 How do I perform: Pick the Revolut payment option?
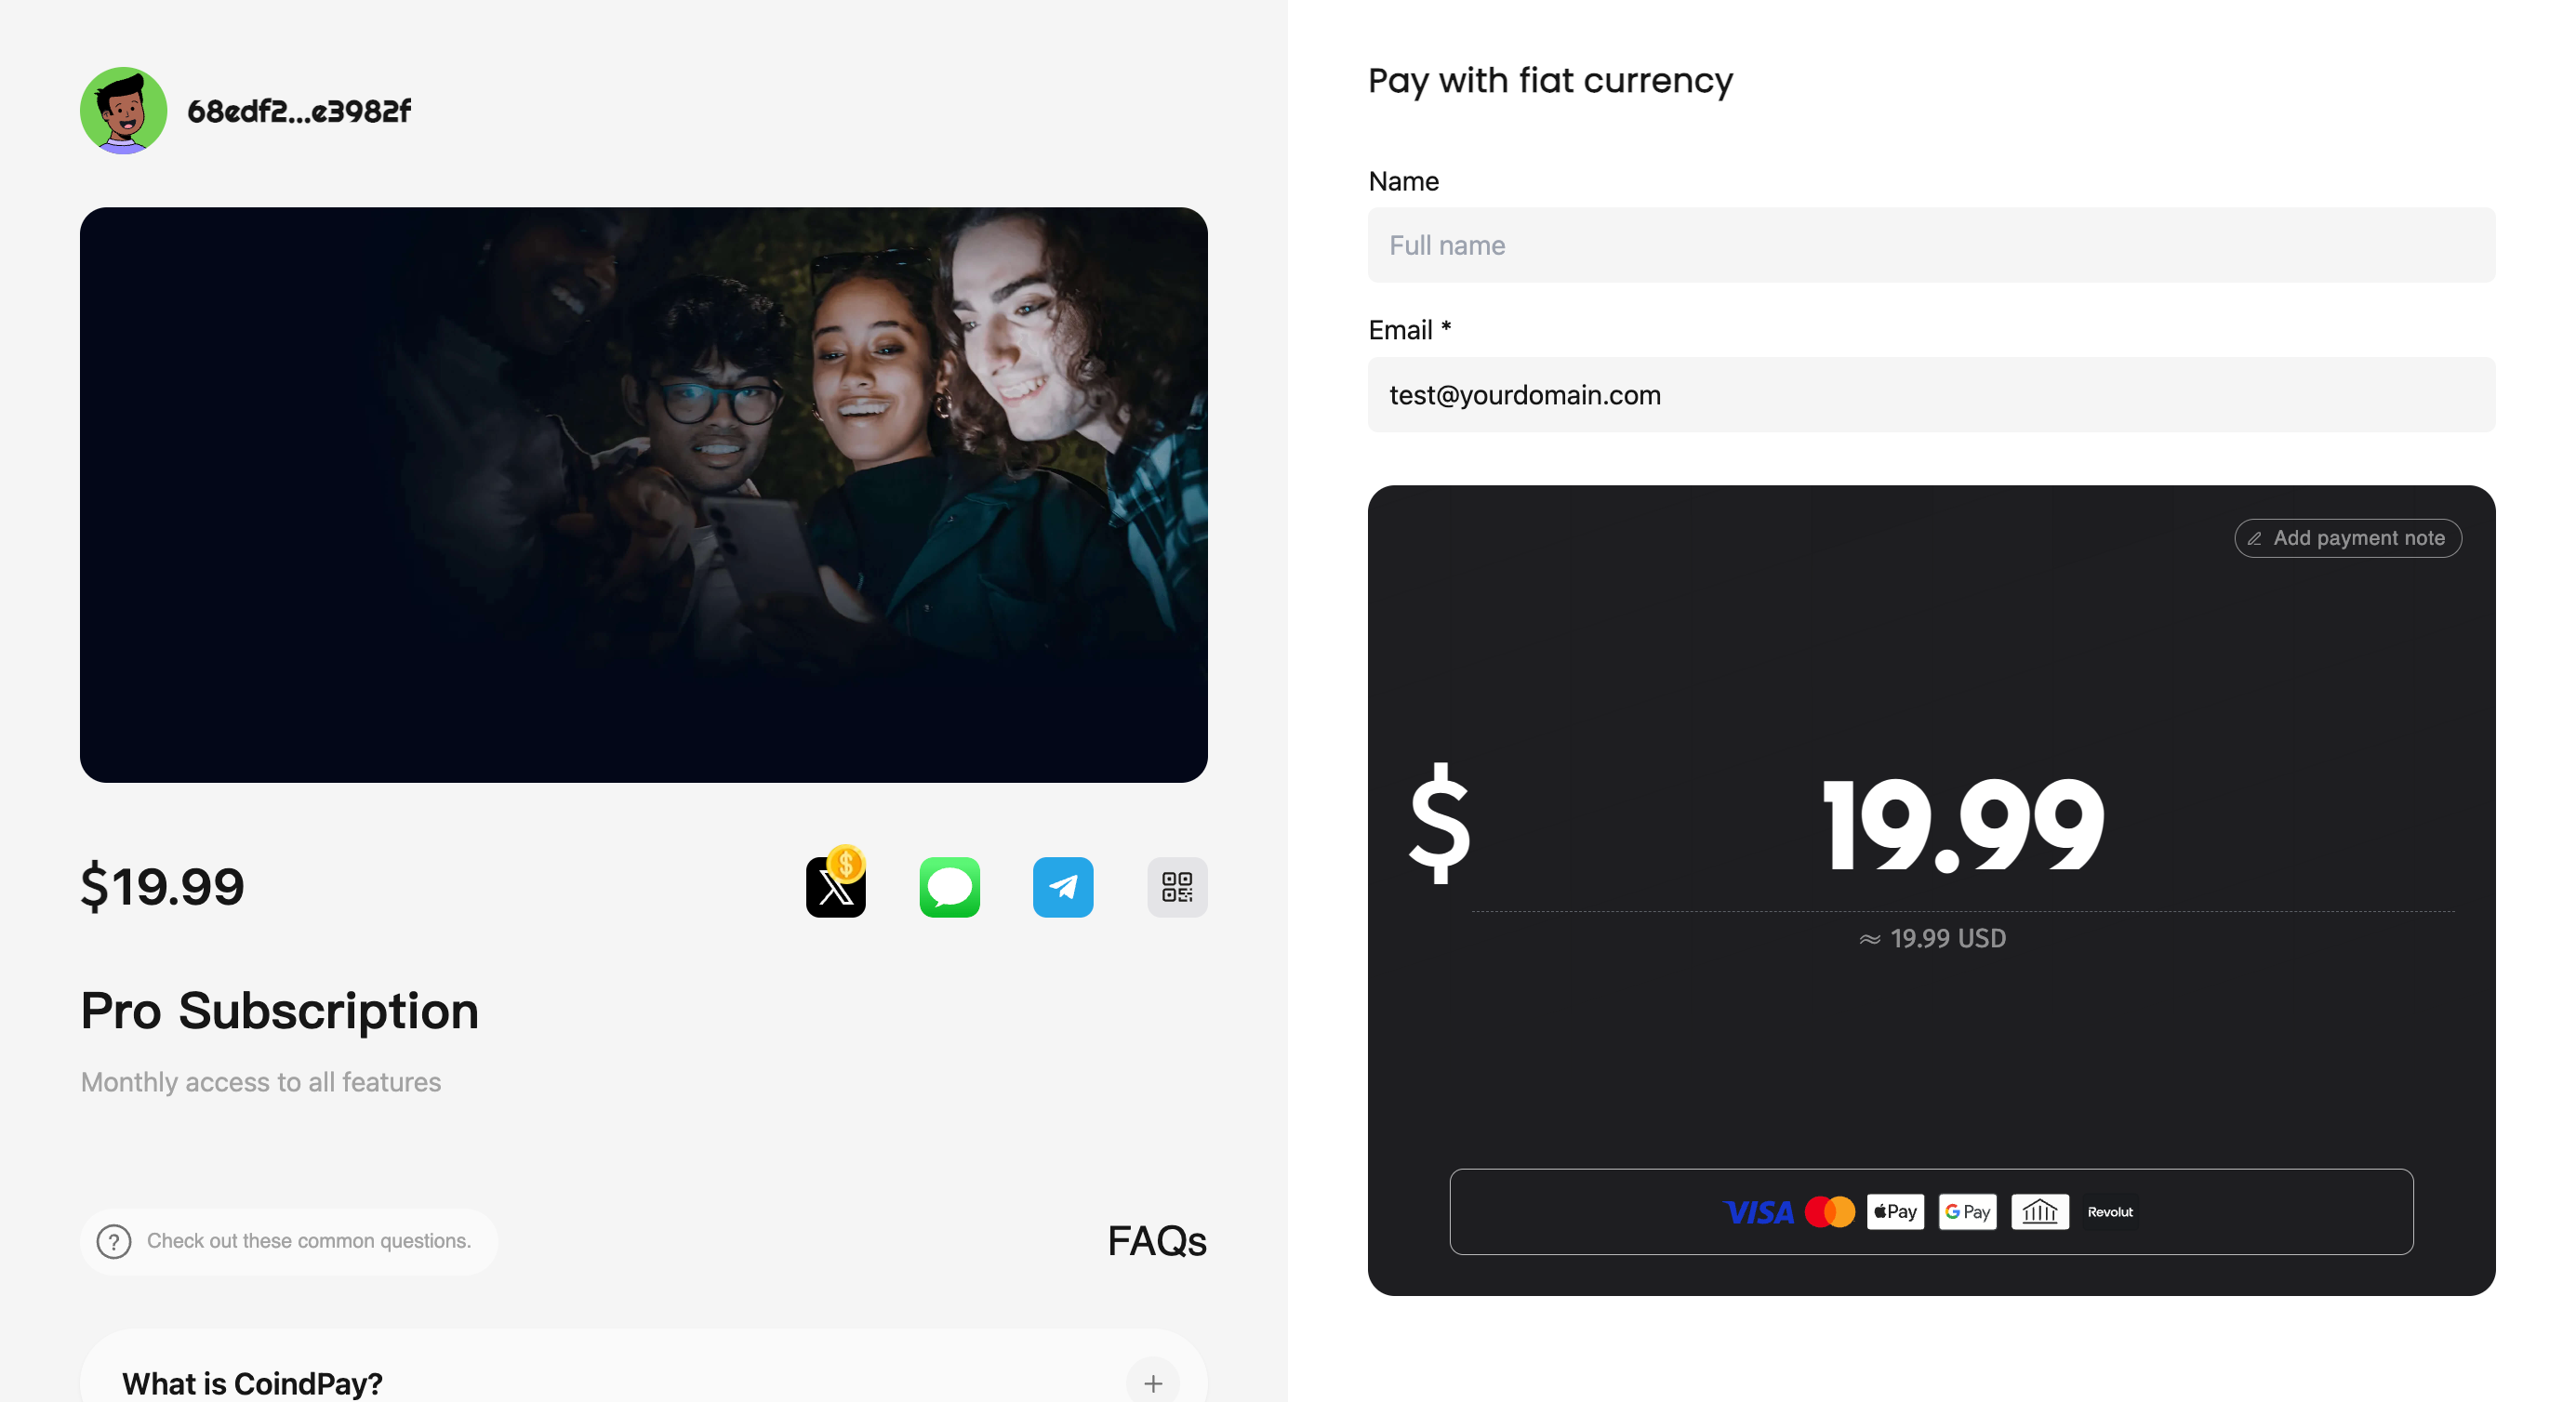point(2110,1211)
